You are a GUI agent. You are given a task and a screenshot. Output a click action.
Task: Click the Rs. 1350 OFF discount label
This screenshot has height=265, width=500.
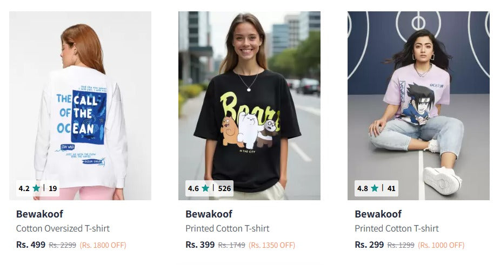point(272,245)
